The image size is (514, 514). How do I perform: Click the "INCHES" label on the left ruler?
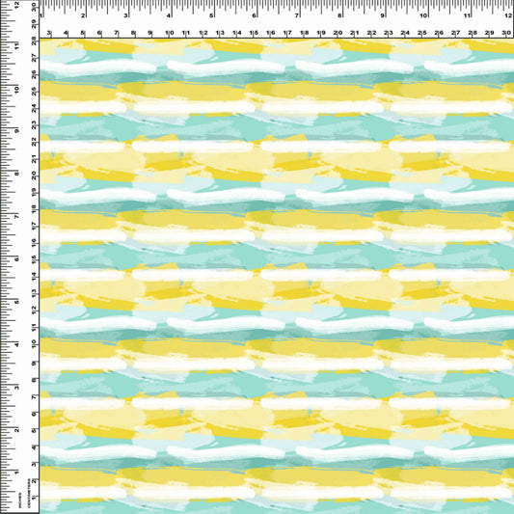[x=20, y=500]
